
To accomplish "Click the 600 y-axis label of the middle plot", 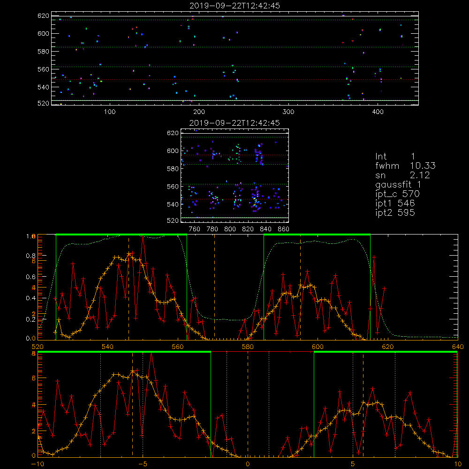I will pos(173,151).
